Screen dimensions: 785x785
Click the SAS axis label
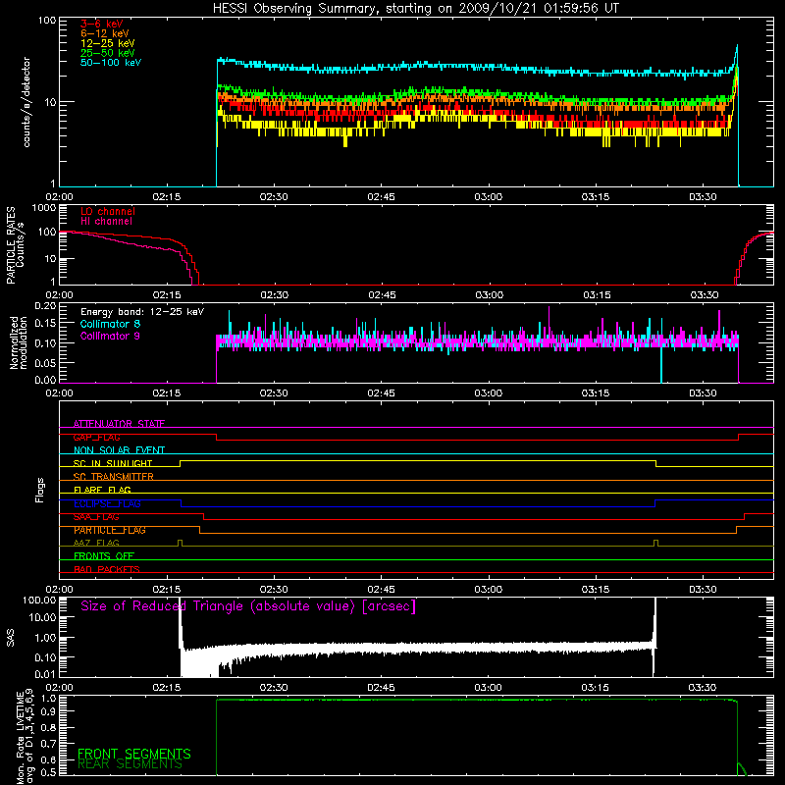tap(11, 638)
